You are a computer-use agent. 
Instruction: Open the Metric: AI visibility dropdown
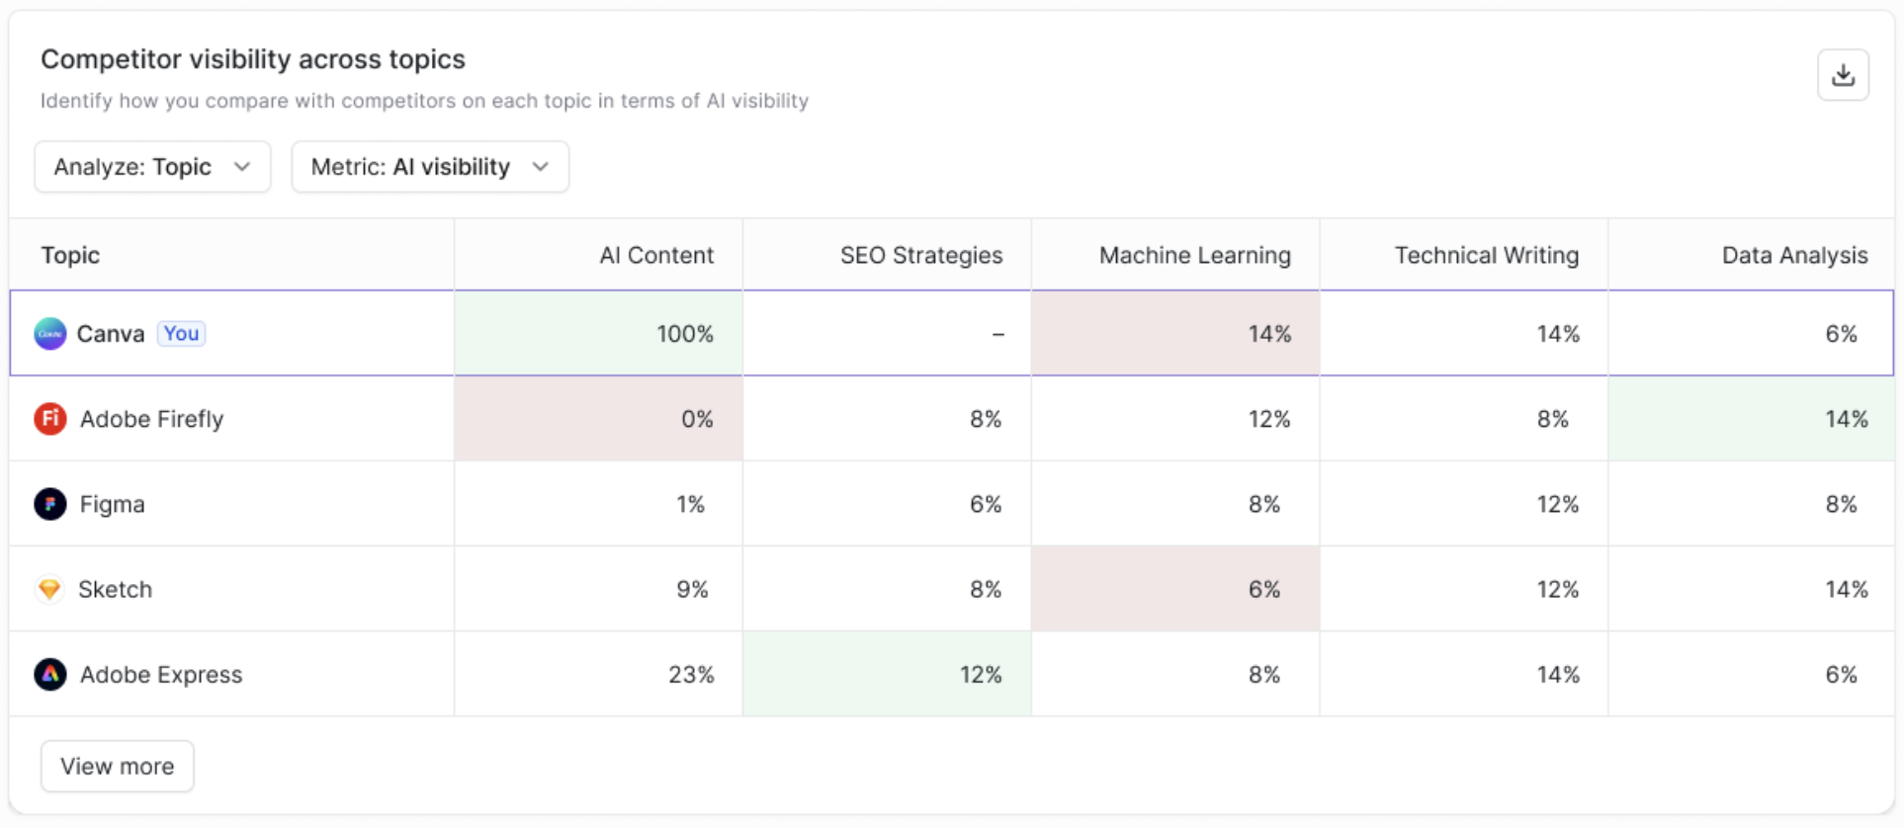tap(429, 167)
